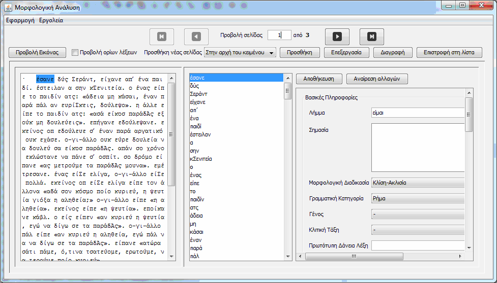Click the word list scroll down arrow
497x283 pixels.
click(x=288, y=257)
